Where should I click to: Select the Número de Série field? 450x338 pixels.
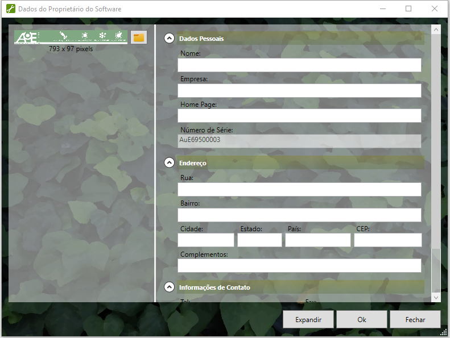pos(299,141)
